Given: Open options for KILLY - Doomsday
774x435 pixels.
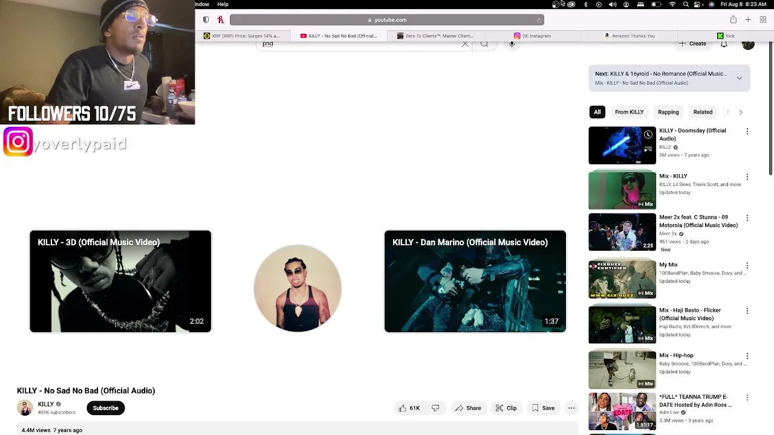Looking at the screenshot, I should [x=747, y=131].
